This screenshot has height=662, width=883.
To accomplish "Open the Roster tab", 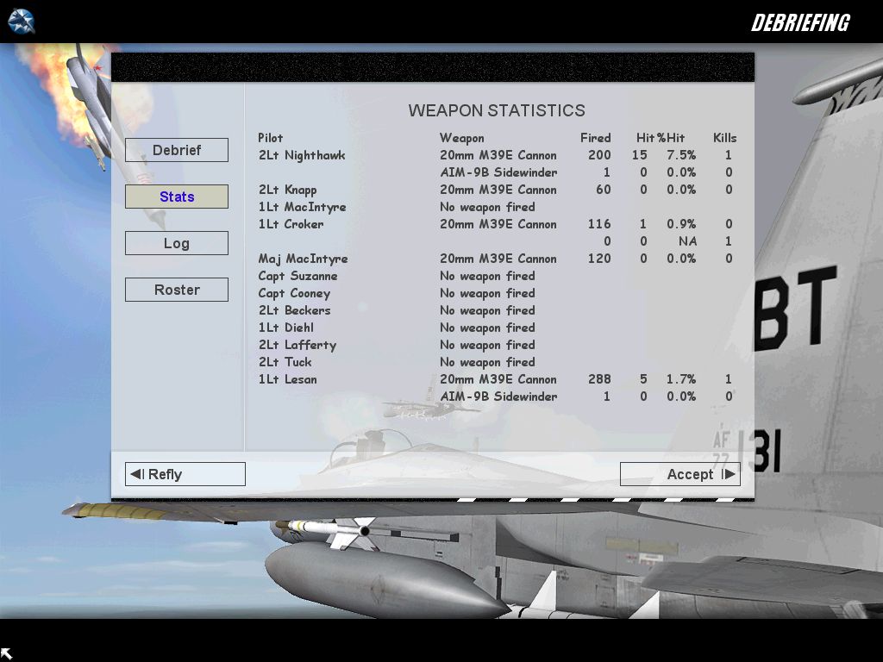I will [x=177, y=290].
